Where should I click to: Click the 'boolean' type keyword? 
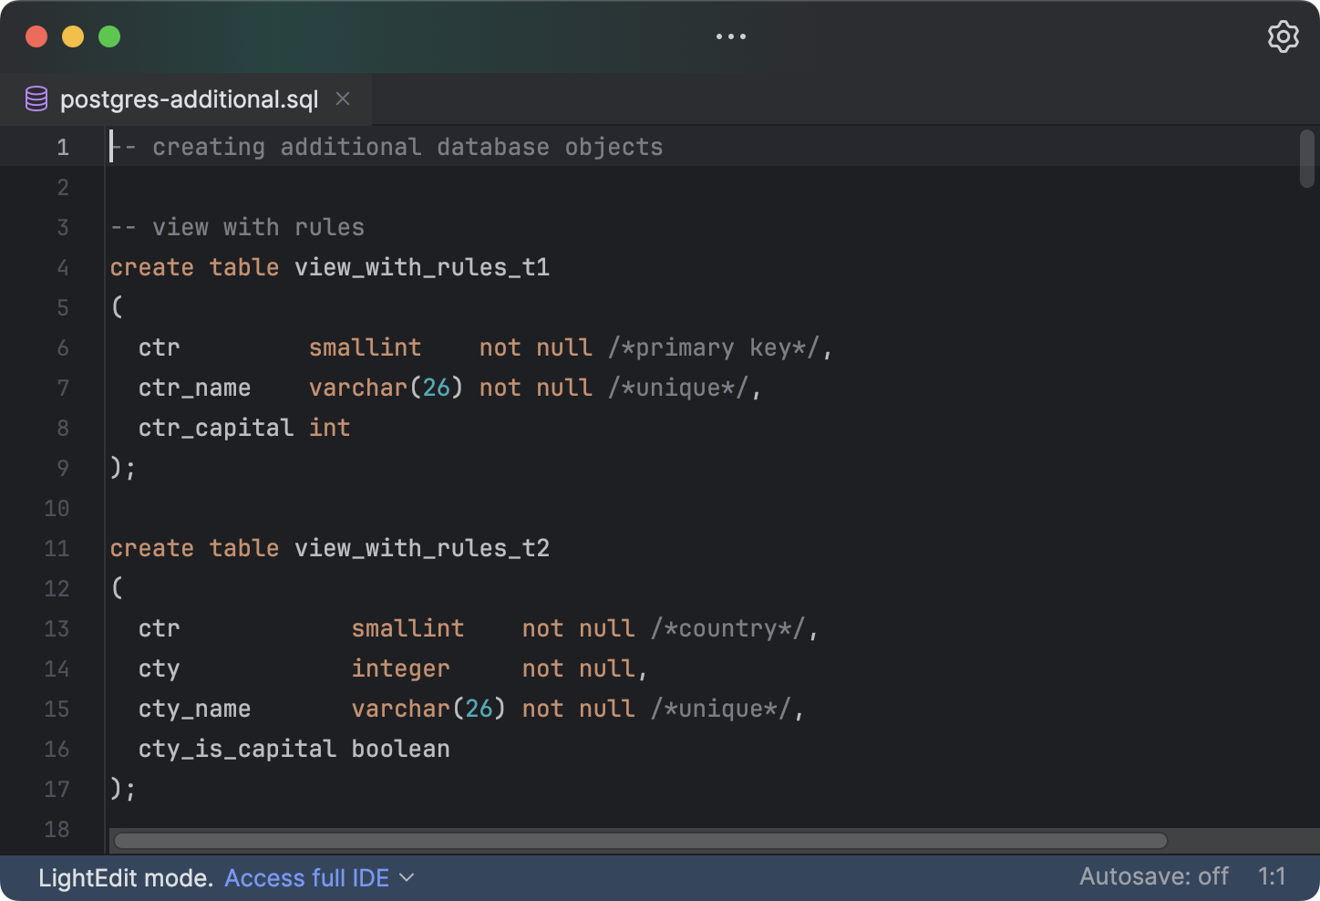pyautogui.click(x=401, y=749)
